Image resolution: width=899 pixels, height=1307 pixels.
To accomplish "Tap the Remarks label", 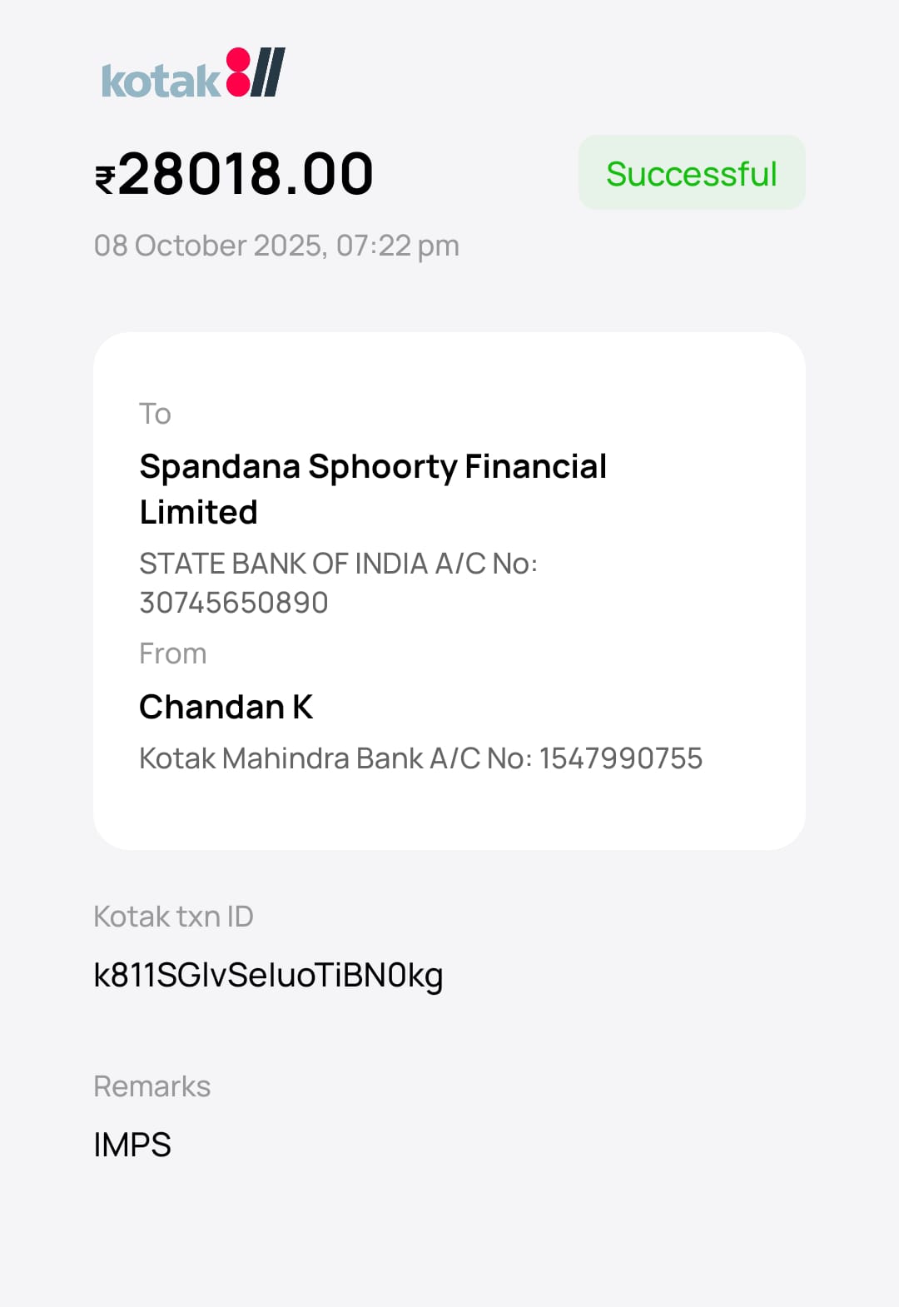I will 151,1086.
